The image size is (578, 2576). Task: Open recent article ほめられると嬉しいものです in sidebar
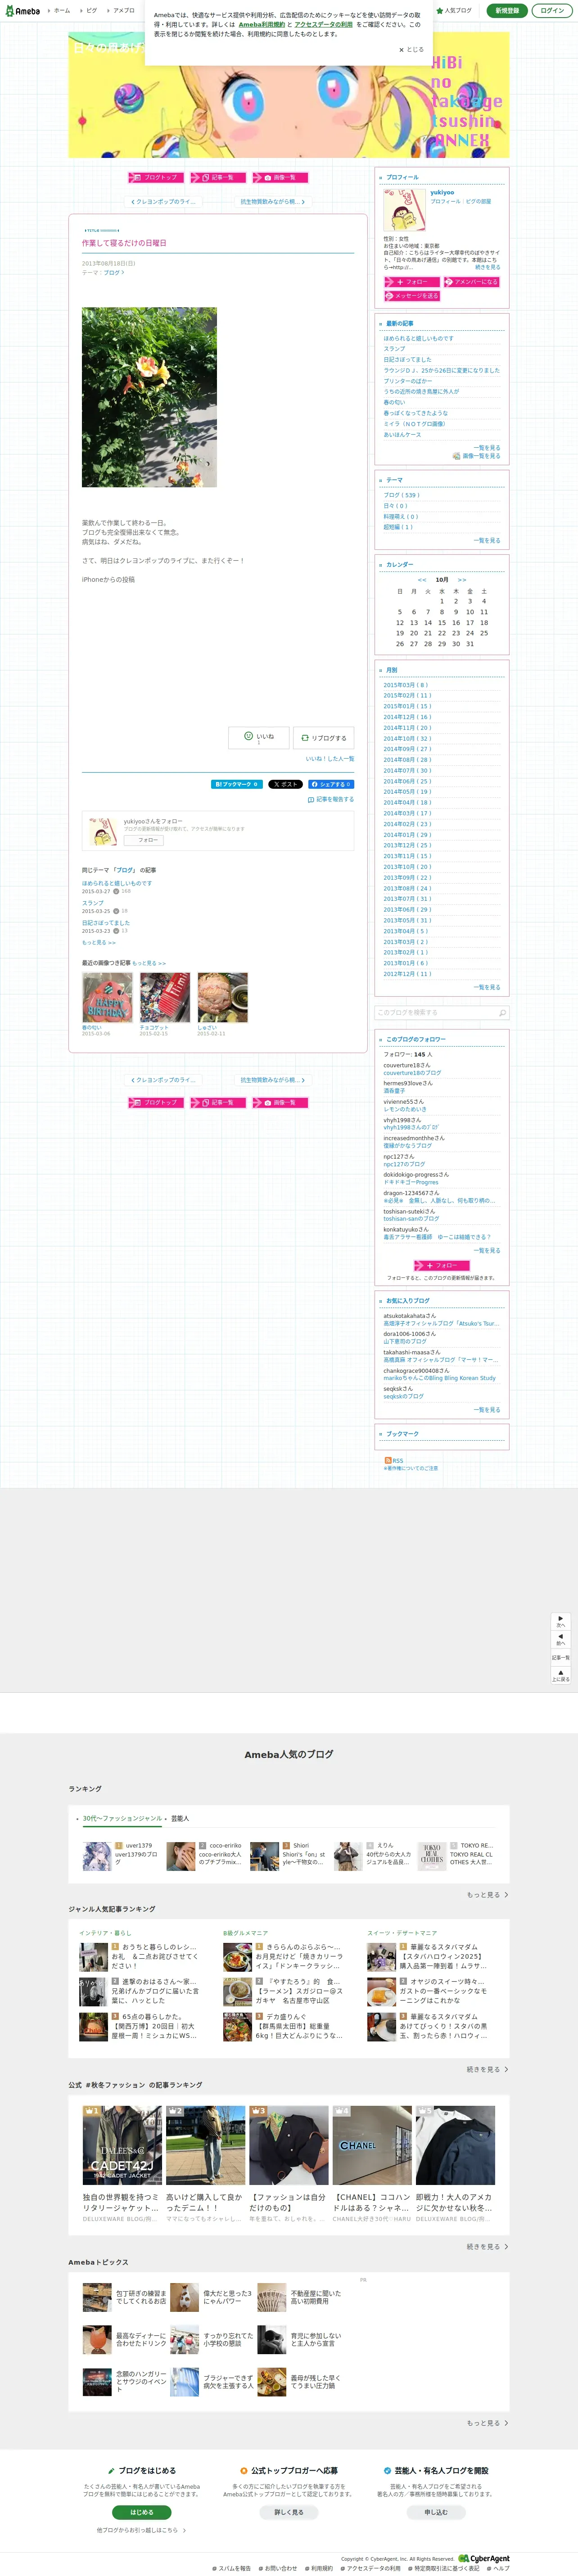418,338
